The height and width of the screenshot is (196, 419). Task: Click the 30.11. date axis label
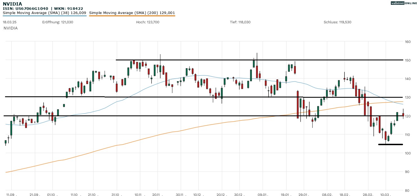(181, 194)
